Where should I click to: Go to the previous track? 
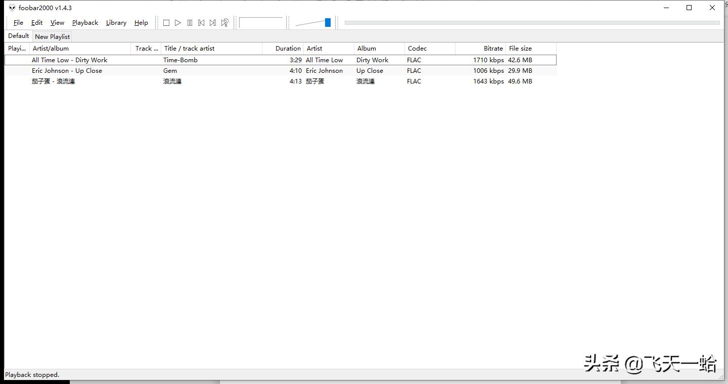(201, 23)
